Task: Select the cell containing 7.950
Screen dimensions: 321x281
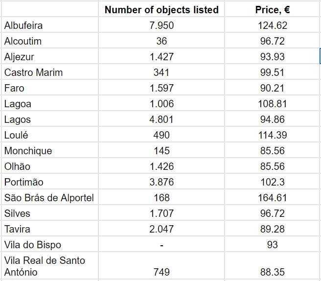Action: [x=161, y=25]
